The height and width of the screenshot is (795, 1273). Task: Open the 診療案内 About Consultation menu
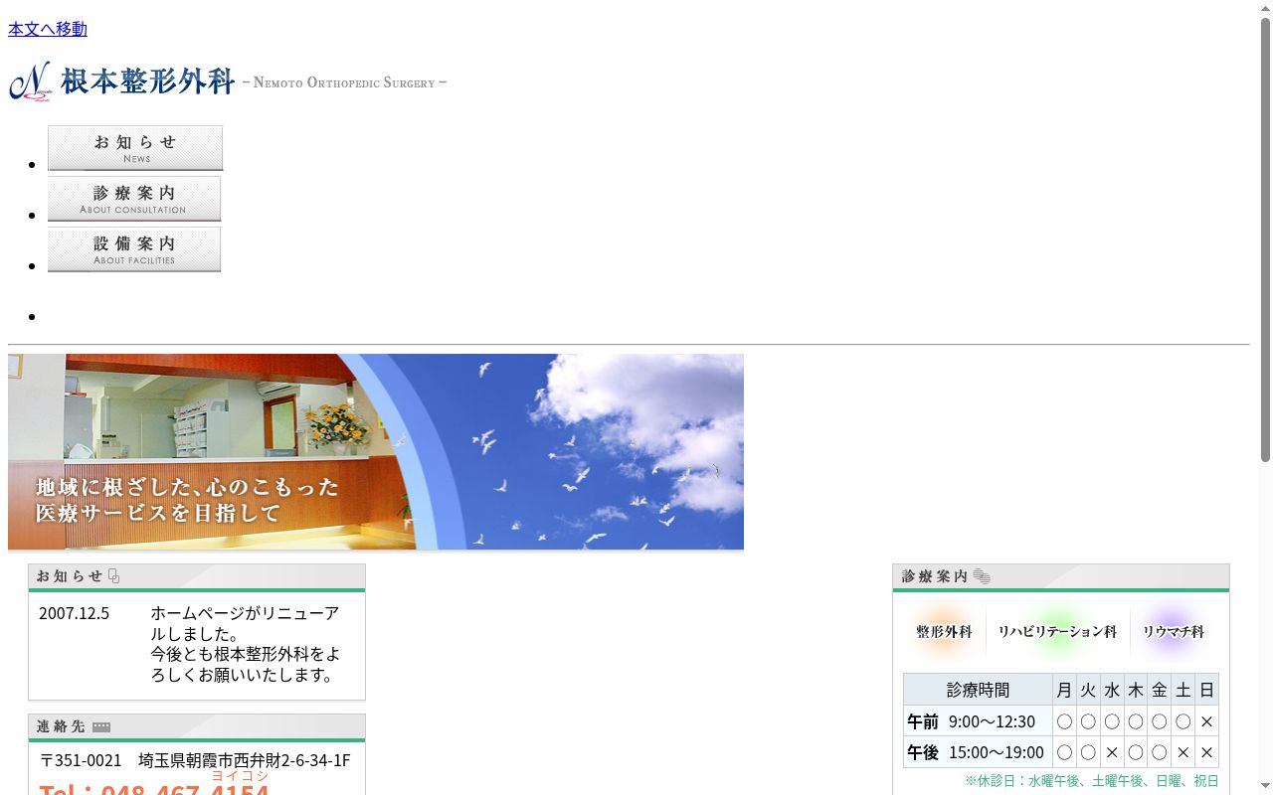click(134, 199)
